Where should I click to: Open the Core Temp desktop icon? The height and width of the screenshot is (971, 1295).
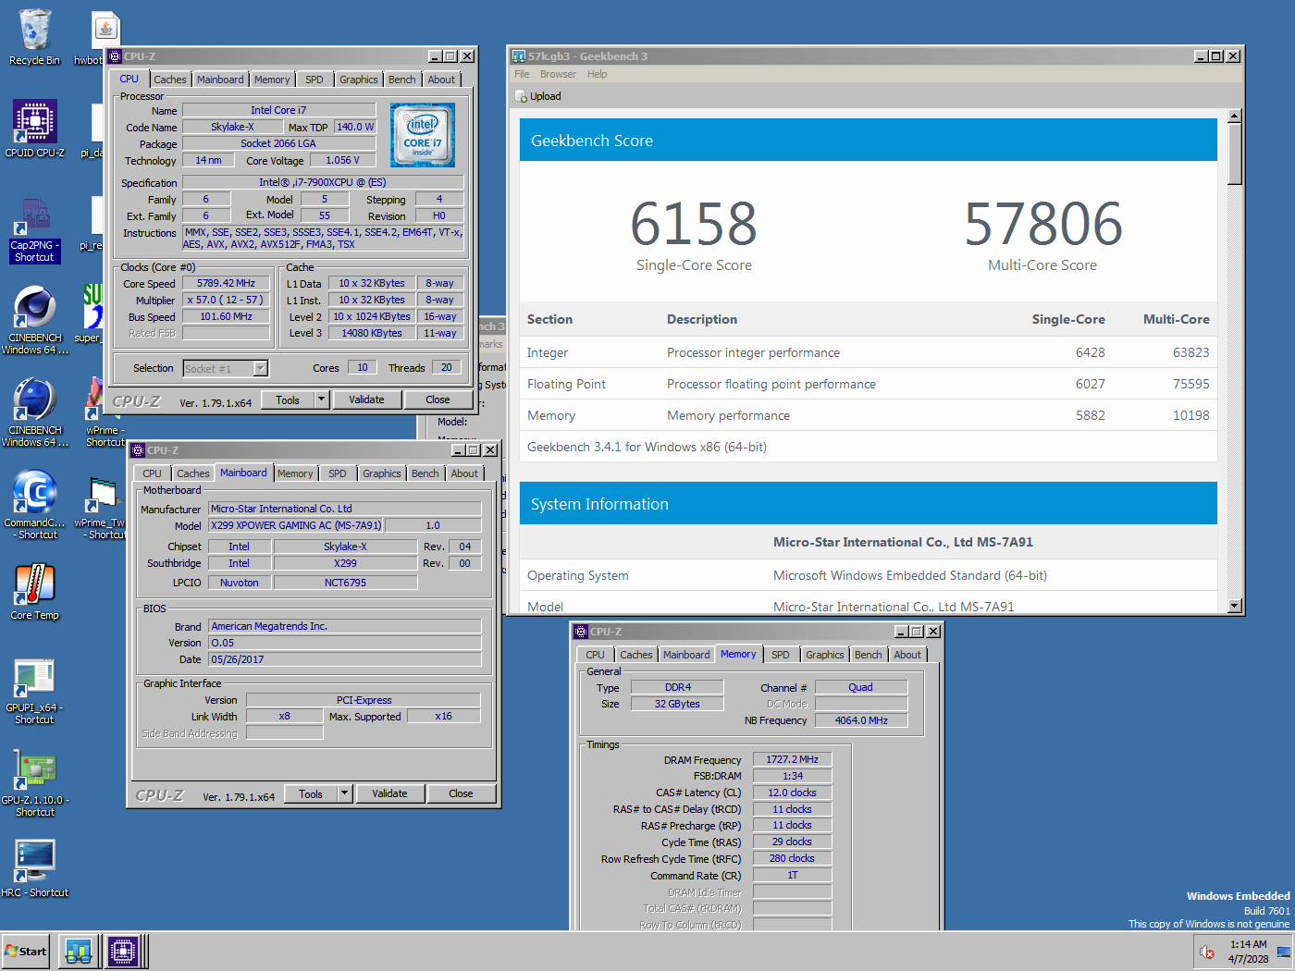pyautogui.click(x=35, y=592)
